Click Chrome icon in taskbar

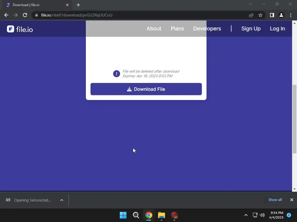click(149, 215)
